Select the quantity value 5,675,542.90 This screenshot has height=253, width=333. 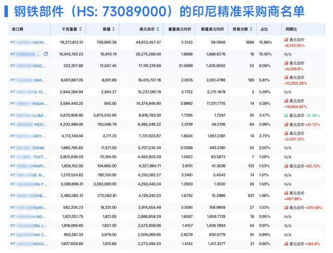[x=105, y=116]
